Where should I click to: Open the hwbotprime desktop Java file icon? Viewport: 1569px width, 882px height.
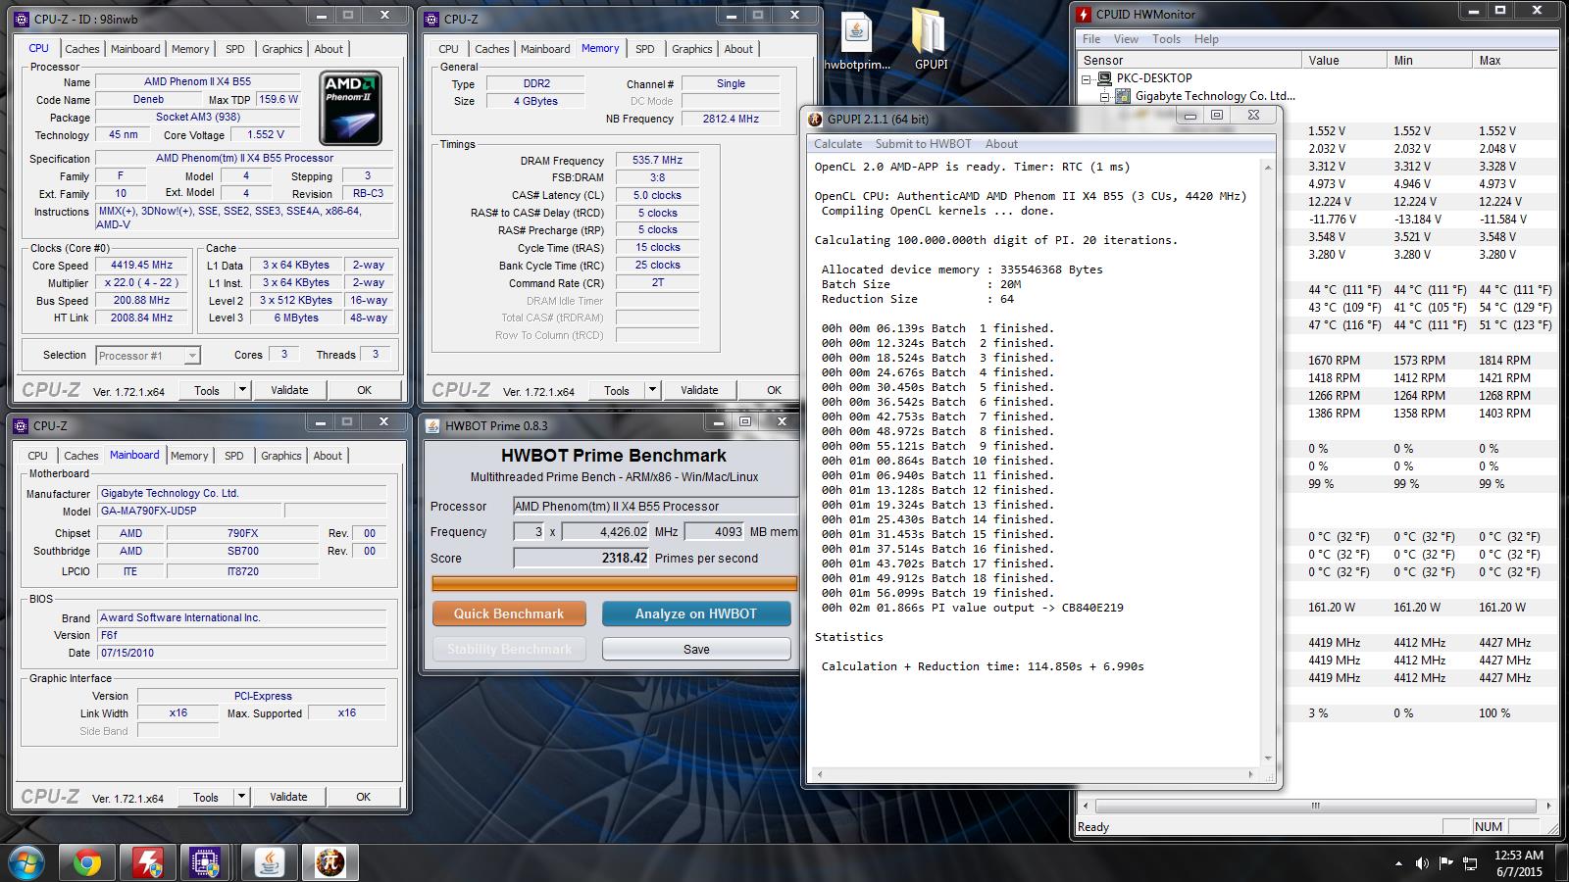[x=856, y=32]
